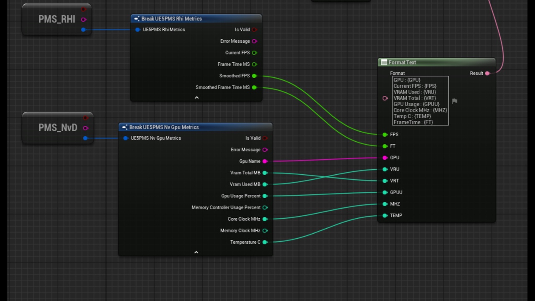This screenshot has width=535, height=301.
Task: Click the Smoothed FPS green output pin
Action: point(255,76)
